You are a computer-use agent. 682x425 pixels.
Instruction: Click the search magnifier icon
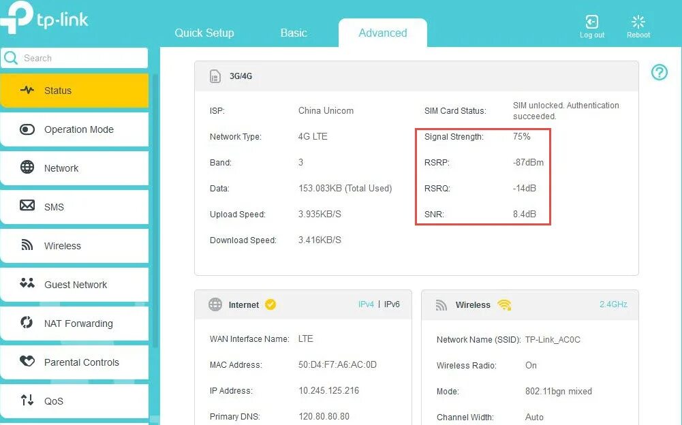[x=10, y=58]
